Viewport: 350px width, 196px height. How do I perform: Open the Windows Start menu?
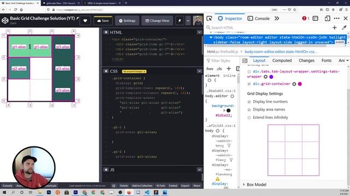[x=4, y=192]
